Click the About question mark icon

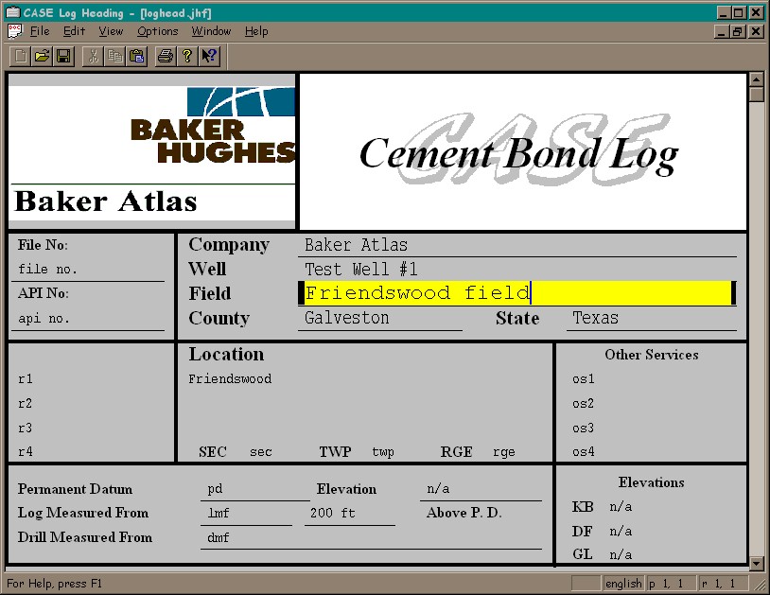click(x=187, y=56)
